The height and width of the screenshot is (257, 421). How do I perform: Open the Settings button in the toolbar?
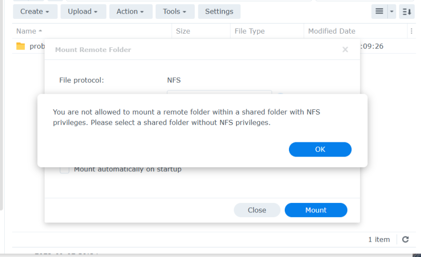[x=219, y=12]
